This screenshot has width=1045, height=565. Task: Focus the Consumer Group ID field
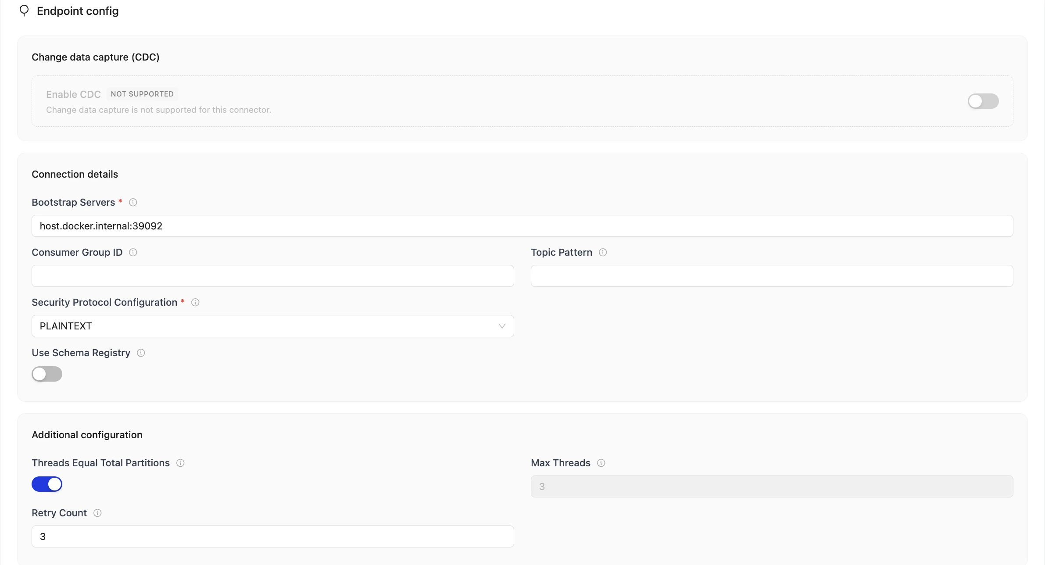click(x=272, y=276)
